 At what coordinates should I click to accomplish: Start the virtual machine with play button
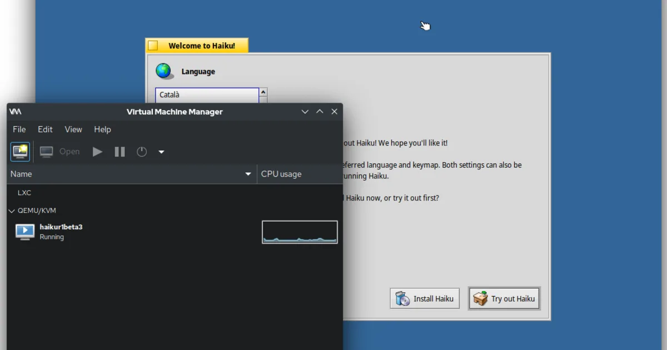coord(98,152)
